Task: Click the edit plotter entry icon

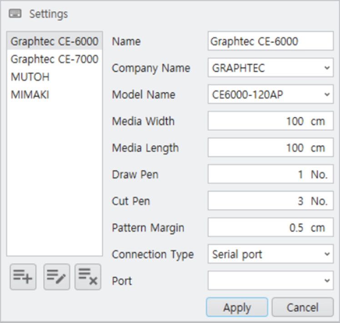Action: [57, 277]
